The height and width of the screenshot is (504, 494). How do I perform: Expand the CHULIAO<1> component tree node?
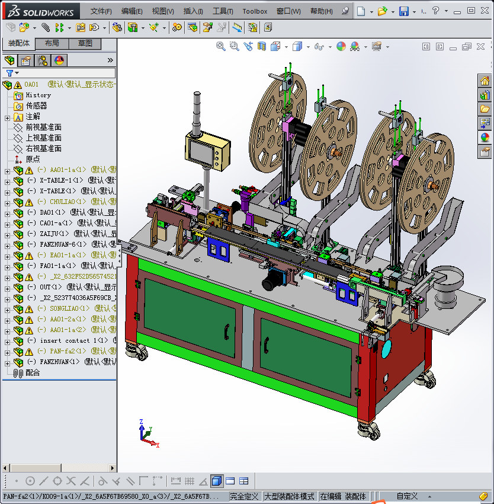click(7, 202)
